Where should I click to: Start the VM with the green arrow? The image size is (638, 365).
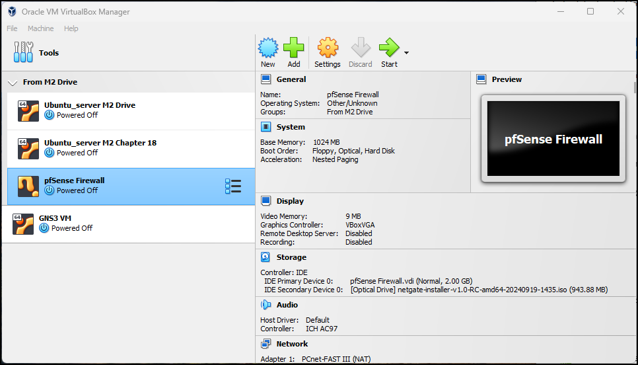[389, 48]
